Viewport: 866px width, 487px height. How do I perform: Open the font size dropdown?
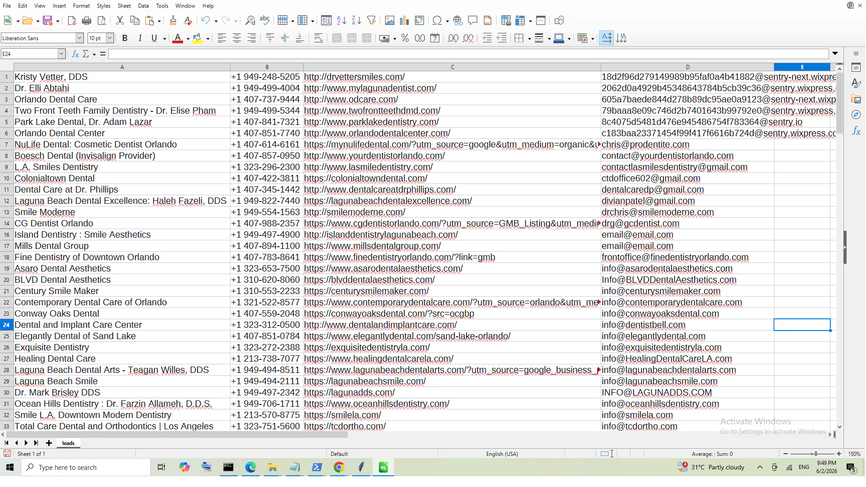110,38
